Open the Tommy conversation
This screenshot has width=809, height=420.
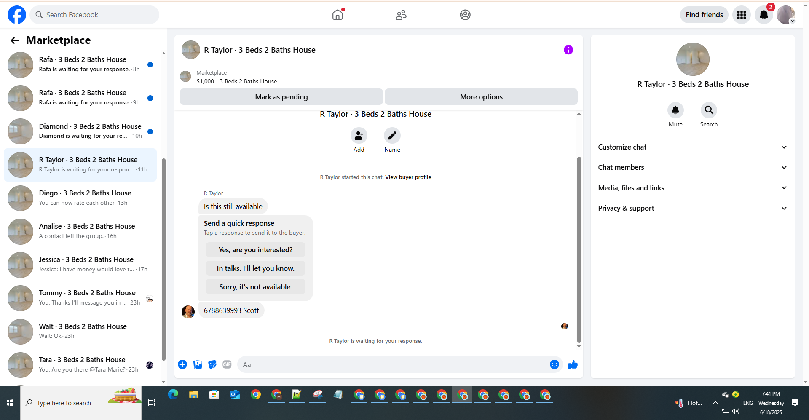80,298
